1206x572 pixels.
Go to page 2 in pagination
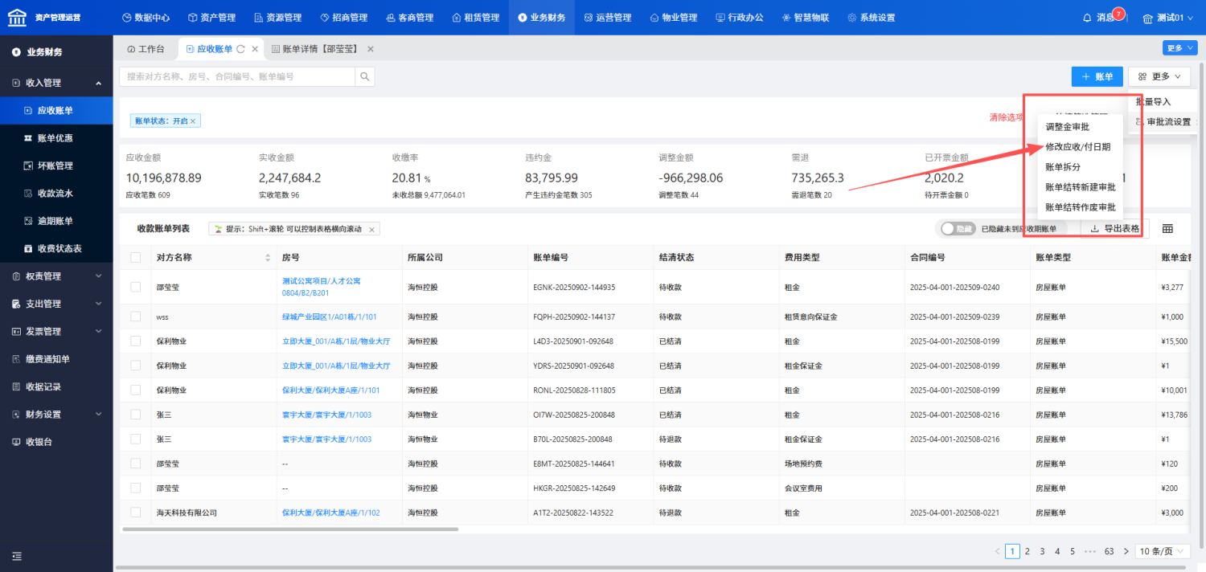[1027, 551]
